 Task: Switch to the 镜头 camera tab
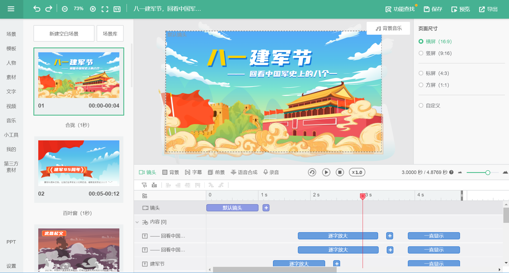pyautogui.click(x=147, y=172)
